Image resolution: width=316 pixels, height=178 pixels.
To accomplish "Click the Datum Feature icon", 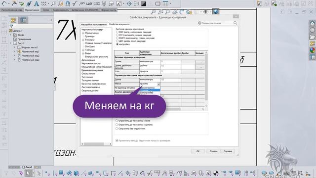I will pos(104,3).
